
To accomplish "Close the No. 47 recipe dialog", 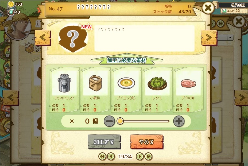I will pos(208,7).
